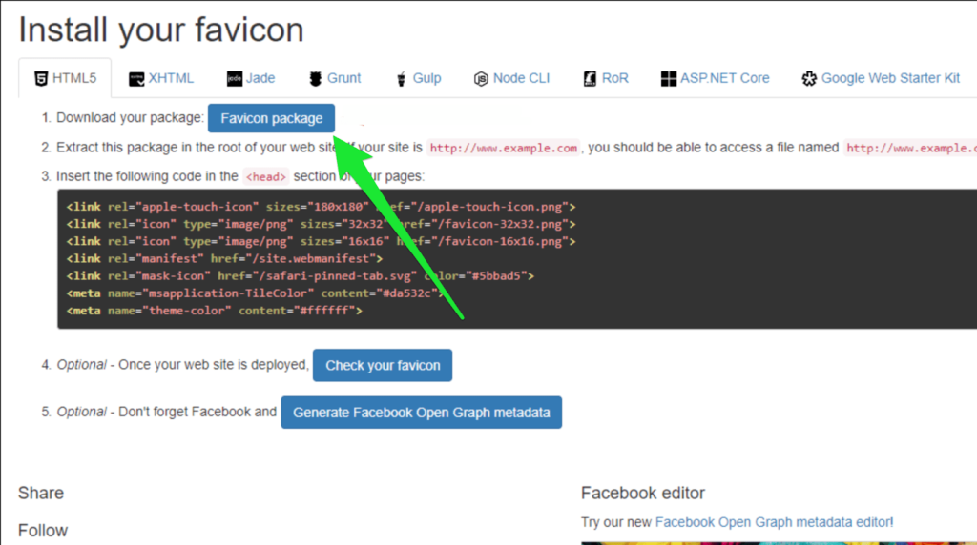This screenshot has width=977, height=545.
Task: Click the apple-touch-icon line in the code block
Action: (321, 207)
